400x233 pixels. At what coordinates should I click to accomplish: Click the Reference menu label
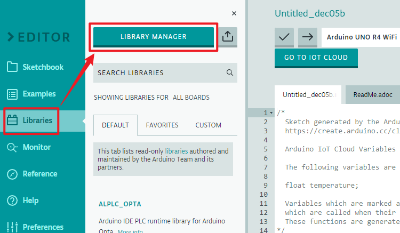[x=40, y=174]
